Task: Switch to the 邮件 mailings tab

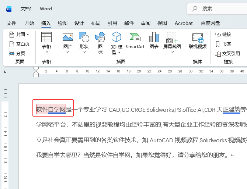Action: pyautogui.click(x=129, y=23)
